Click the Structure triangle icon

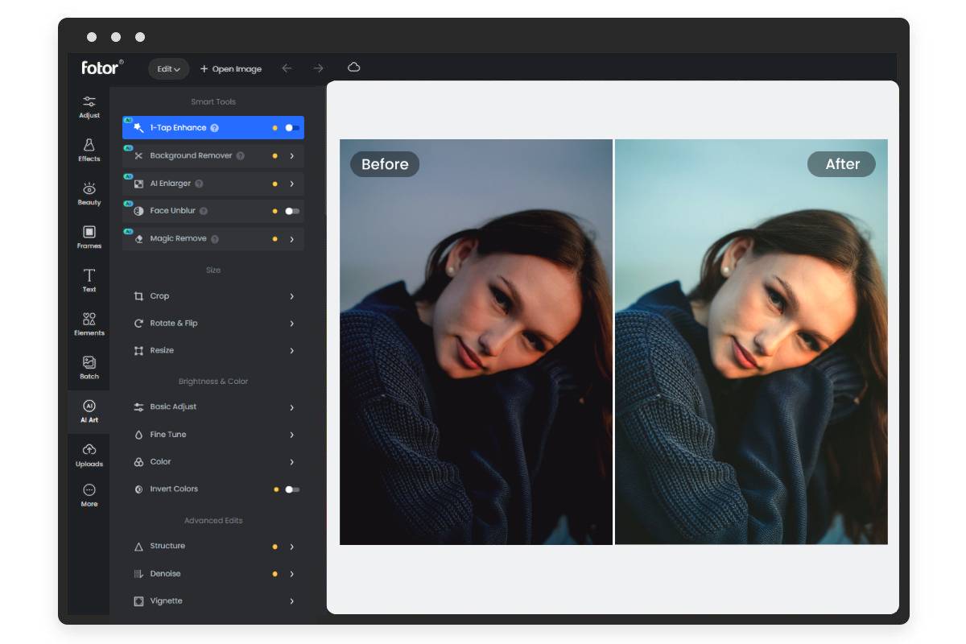(138, 547)
